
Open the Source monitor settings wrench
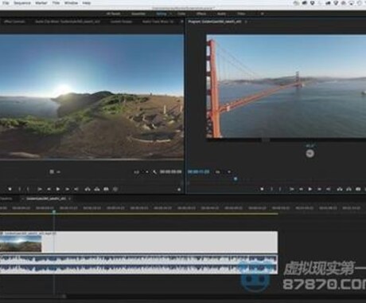[154, 172]
